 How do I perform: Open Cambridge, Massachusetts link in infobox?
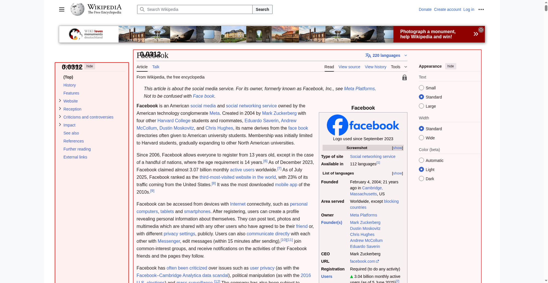coord(367,191)
